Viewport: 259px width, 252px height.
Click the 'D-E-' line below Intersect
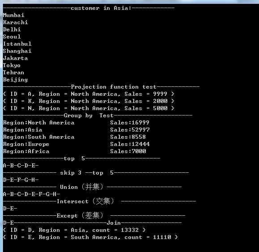pyautogui.click(x=10, y=209)
